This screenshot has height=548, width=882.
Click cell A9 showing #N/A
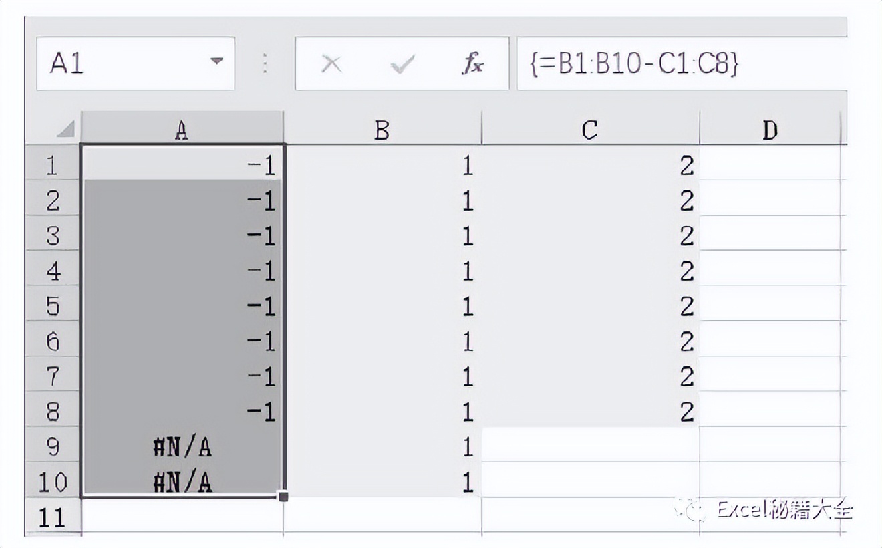point(182,446)
